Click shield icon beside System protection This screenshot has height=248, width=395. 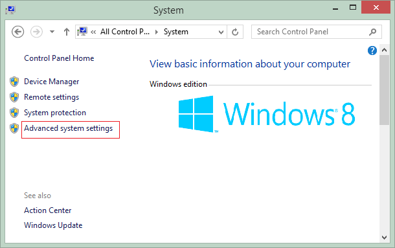14,113
